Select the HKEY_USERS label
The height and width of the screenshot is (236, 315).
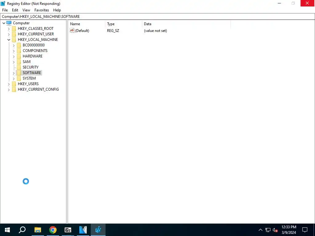click(x=28, y=84)
